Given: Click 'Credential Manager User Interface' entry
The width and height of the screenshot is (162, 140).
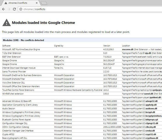Looking at the screenshot, I should (18, 131).
